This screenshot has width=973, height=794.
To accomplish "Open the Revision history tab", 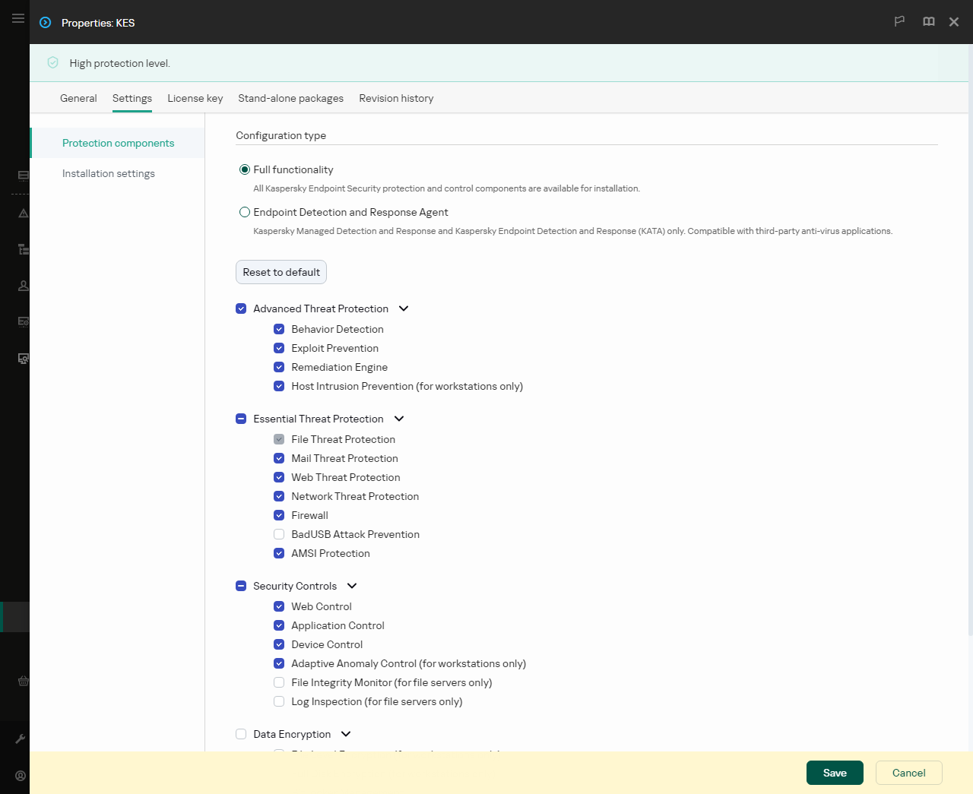I will [x=396, y=98].
